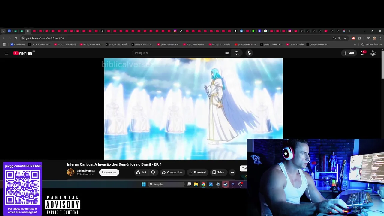Open the Classificação bookmark
Image resolution: width=384 pixels, height=216 pixels.
click(18, 44)
